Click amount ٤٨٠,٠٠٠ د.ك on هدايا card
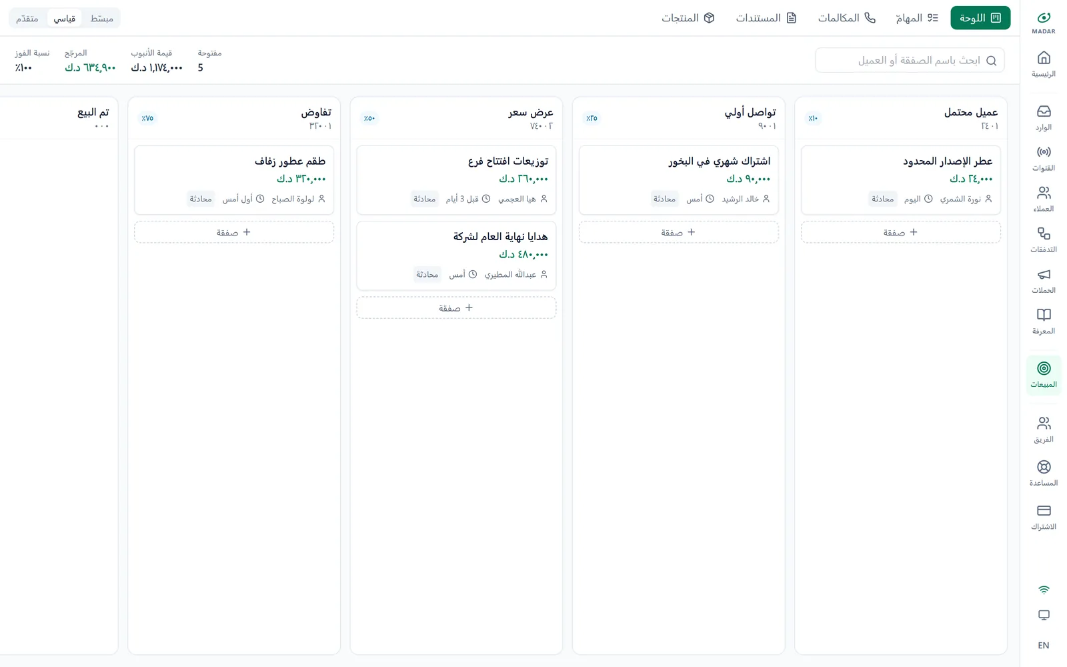Screen dimensions: 1067x667 tap(523, 254)
